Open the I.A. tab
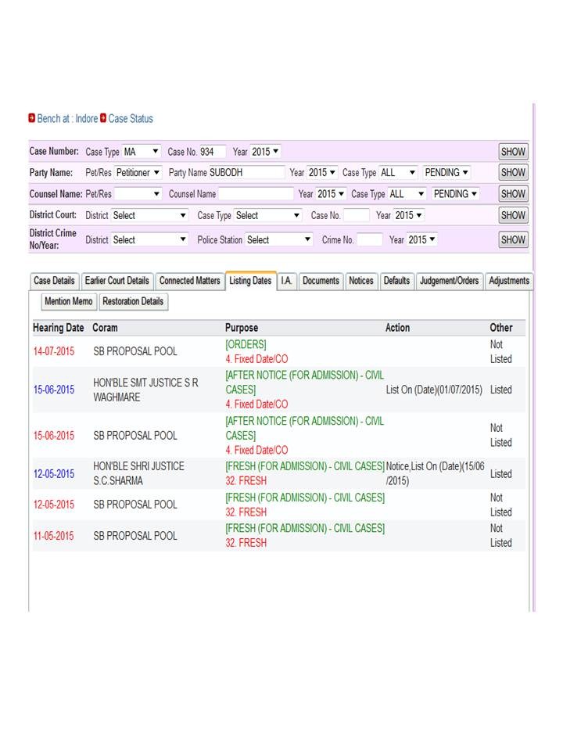Viewport: 563px width, 751px height. pyautogui.click(x=287, y=281)
